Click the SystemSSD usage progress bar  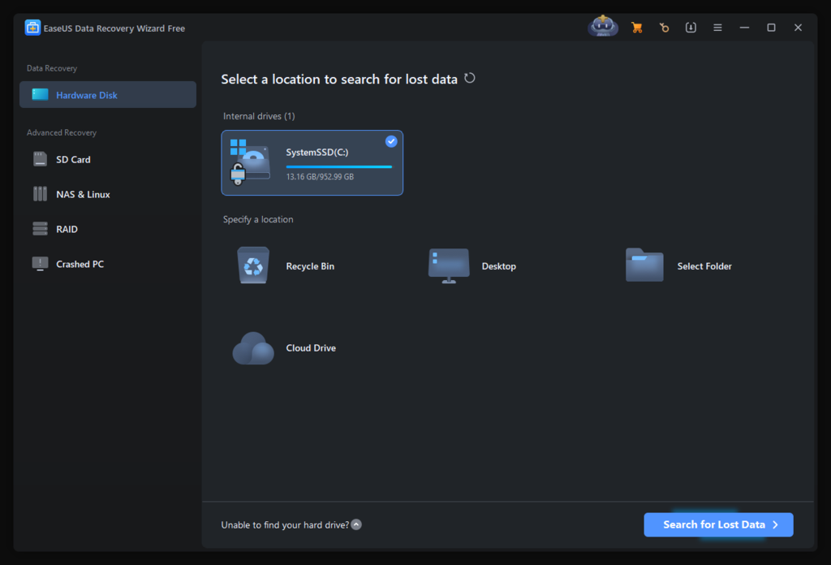coord(338,167)
